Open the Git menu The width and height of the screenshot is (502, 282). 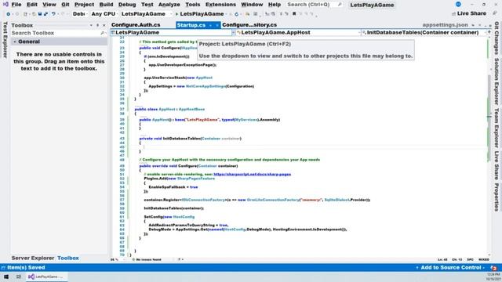[65, 5]
